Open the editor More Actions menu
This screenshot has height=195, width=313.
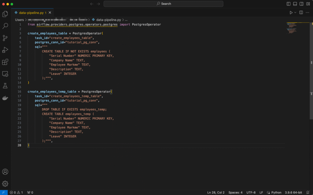coord(307,13)
